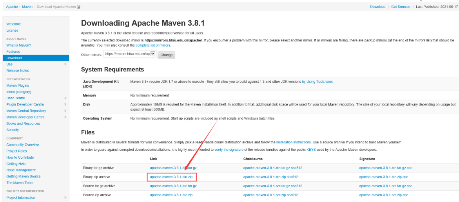Open Features in the sidebar
Image resolution: width=459 pixels, height=202 pixels.
(13, 51)
